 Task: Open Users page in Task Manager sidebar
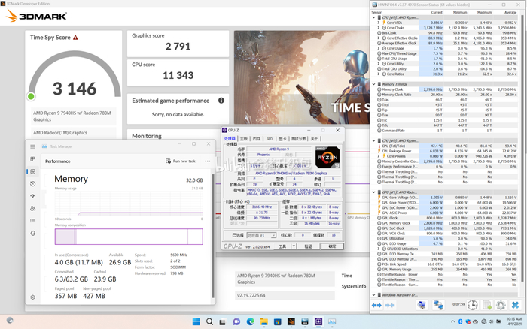click(34, 208)
